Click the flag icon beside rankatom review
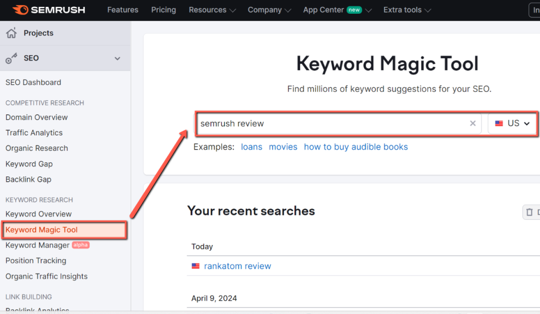 coord(195,266)
